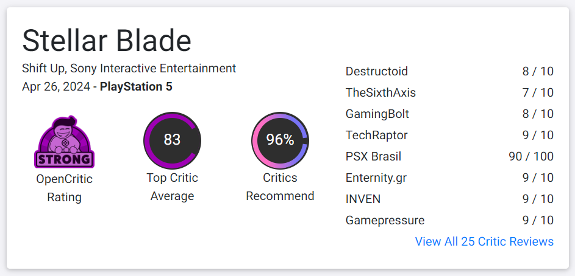
Task: Click the Critics Recommend label
Action: (280, 187)
